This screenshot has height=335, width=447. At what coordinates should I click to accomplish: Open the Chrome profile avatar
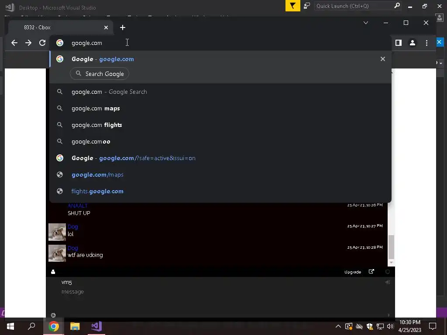[412, 43]
